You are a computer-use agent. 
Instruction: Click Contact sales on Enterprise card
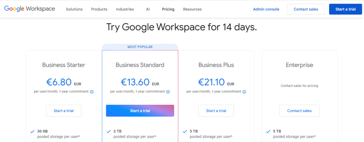[299, 111]
